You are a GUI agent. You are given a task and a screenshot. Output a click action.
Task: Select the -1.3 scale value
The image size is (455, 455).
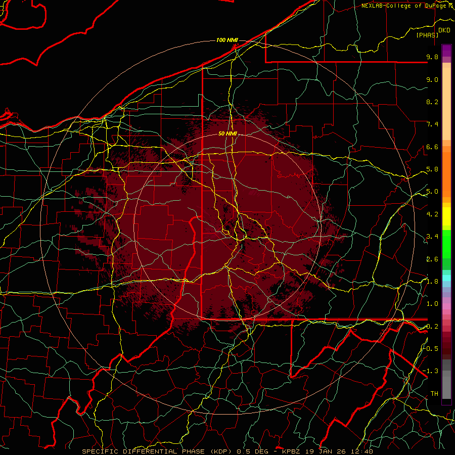(x=431, y=371)
